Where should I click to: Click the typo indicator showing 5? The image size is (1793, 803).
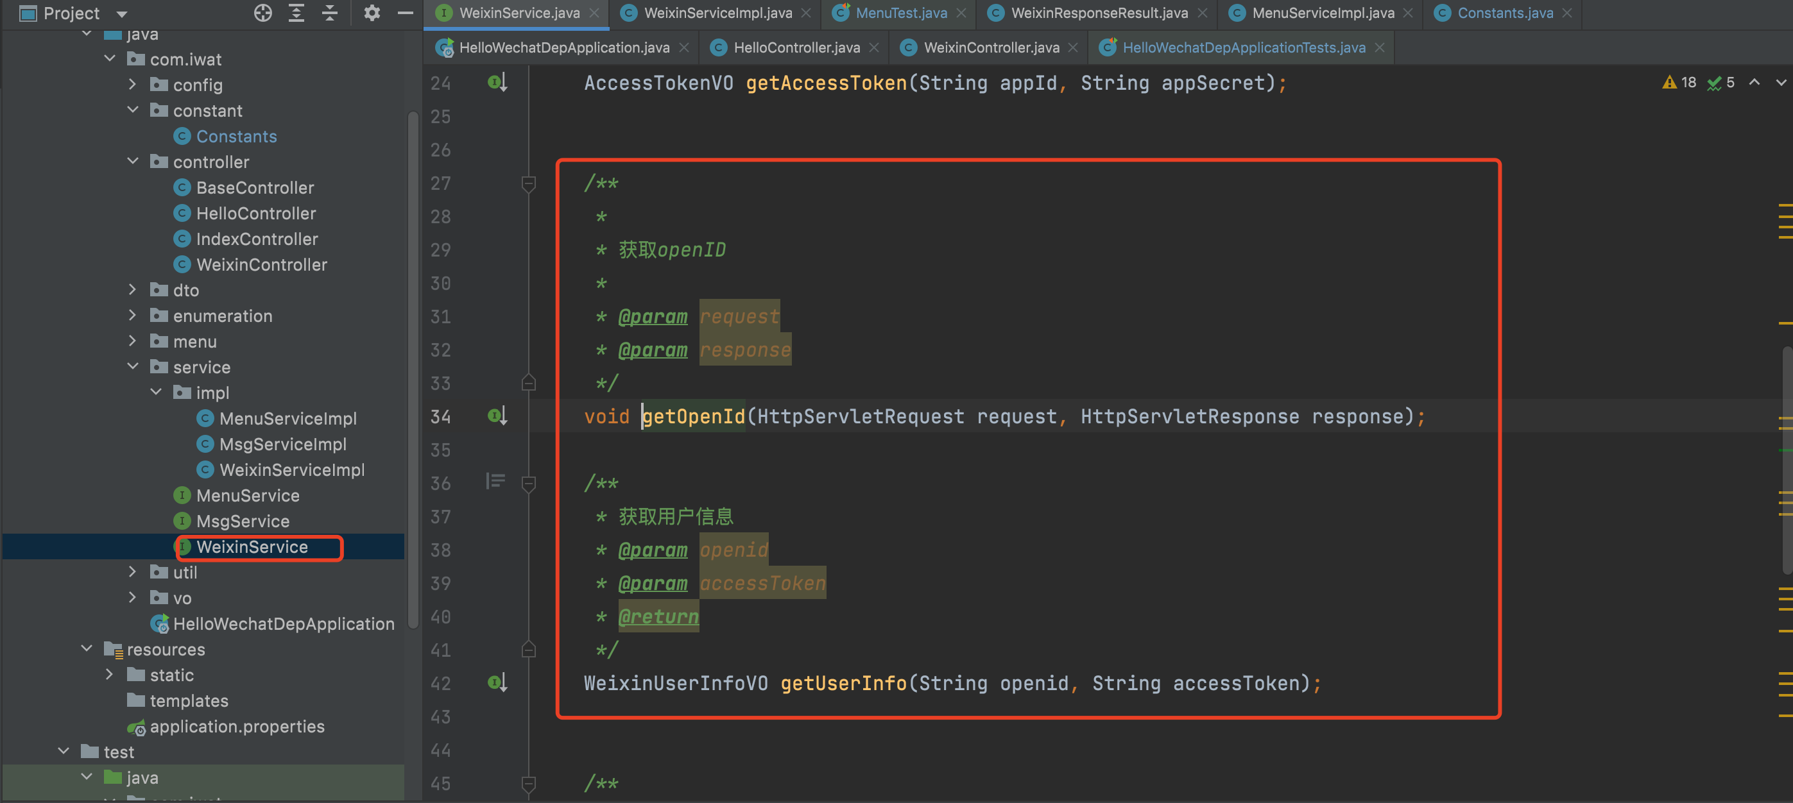coord(1720,83)
